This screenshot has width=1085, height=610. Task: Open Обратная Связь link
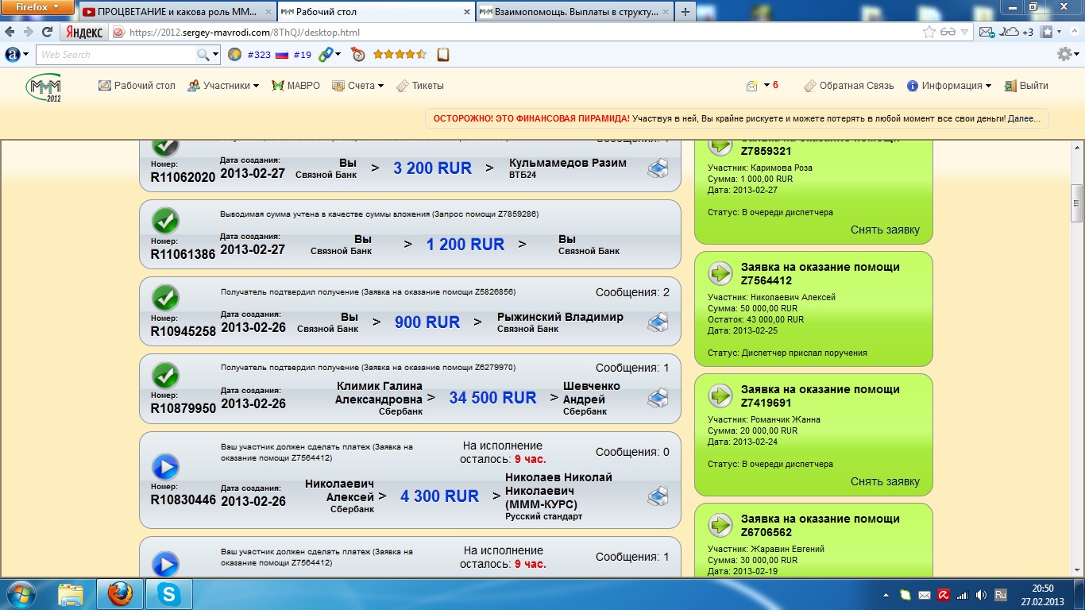(x=848, y=86)
